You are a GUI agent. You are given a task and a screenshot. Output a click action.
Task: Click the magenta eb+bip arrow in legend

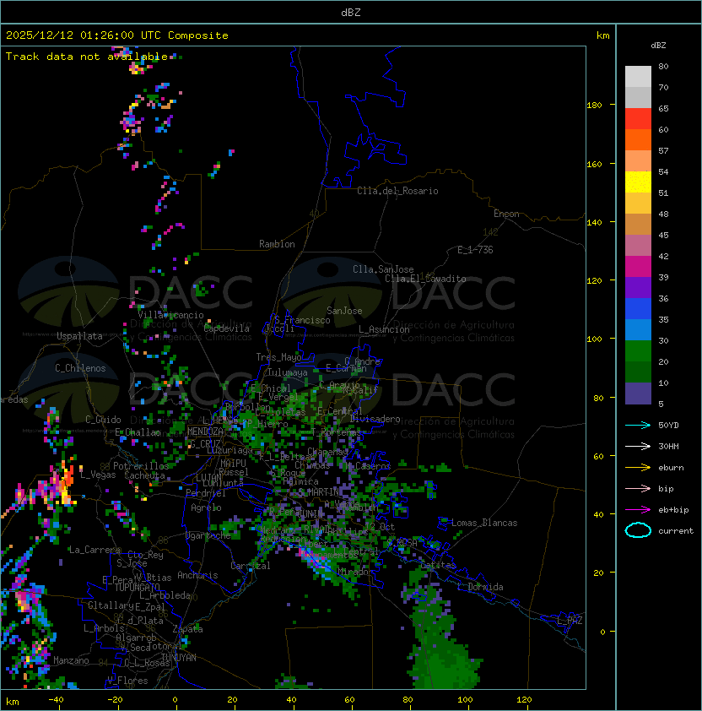click(638, 510)
